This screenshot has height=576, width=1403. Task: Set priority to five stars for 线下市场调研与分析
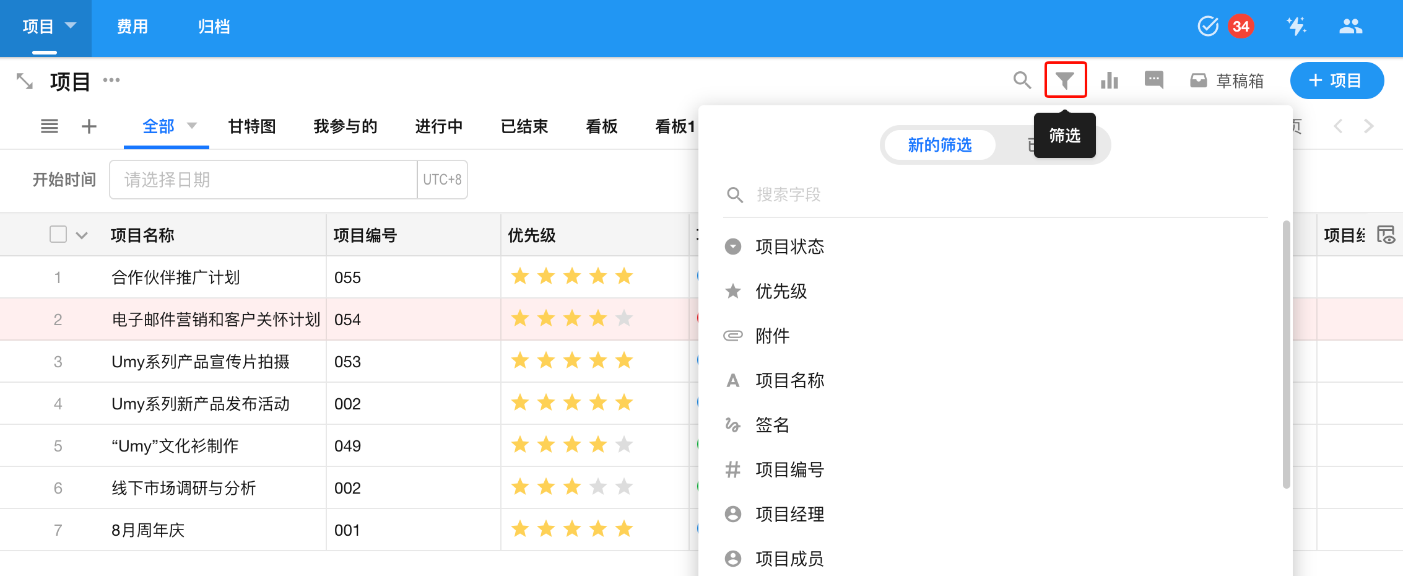pyautogui.click(x=624, y=487)
